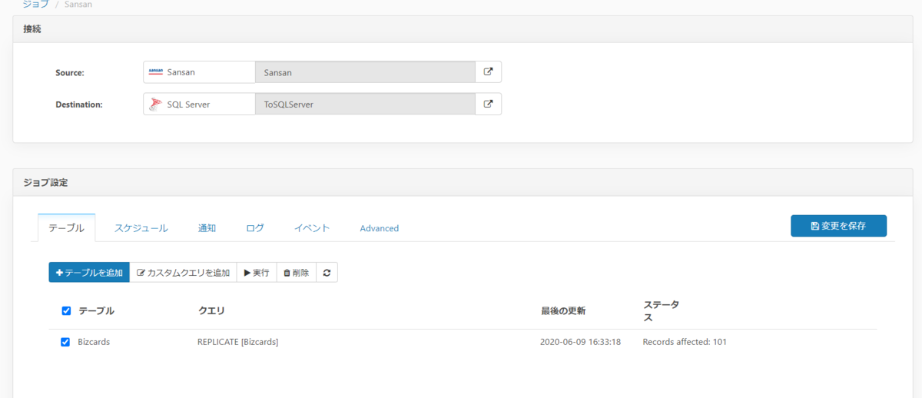
Task: Click the Sansan logo source selector
Action: [199, 72]
